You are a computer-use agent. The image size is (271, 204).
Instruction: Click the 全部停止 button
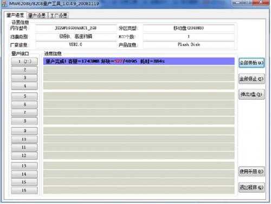(251, 78)
